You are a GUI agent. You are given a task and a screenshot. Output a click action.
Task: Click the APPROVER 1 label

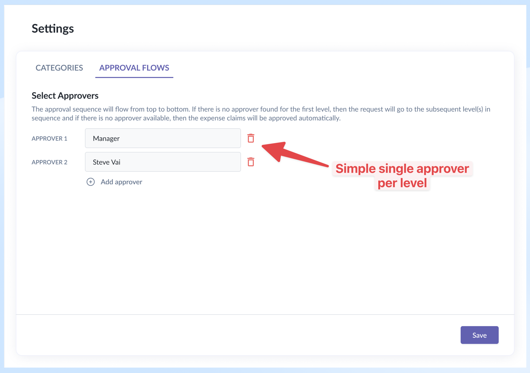pyautogui.click(x=49, y=138)
